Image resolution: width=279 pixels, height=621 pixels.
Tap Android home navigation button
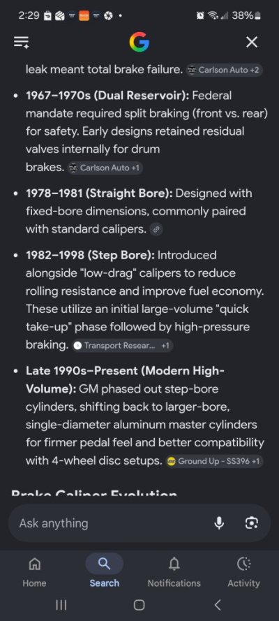pyautogui.click(x=139, y=605)
